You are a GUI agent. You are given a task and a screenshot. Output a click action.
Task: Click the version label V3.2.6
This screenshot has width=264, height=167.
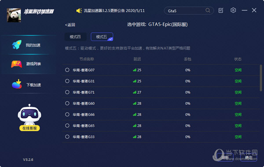click(x=28, y=160)
